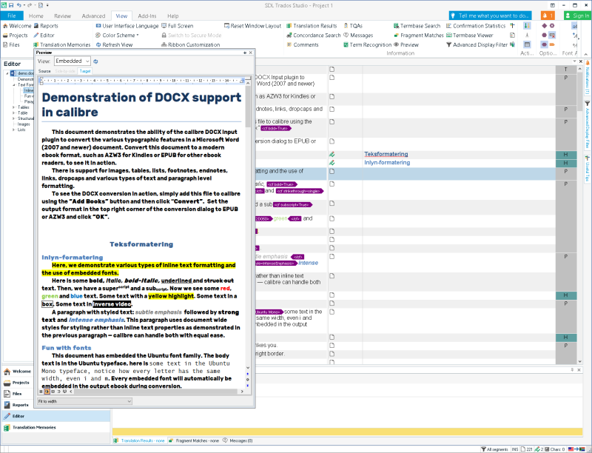Click Teksformatering target segment text

tap(386, 154)
